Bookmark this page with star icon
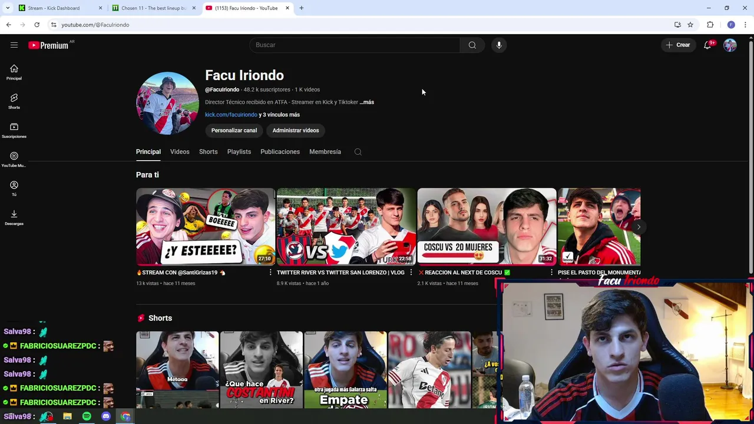754x424 pixels. click(x=690, y=25)
